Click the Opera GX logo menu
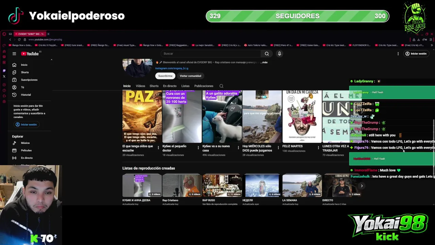The width and height of the screenshot is (435, 245). (x=4, y=34)
